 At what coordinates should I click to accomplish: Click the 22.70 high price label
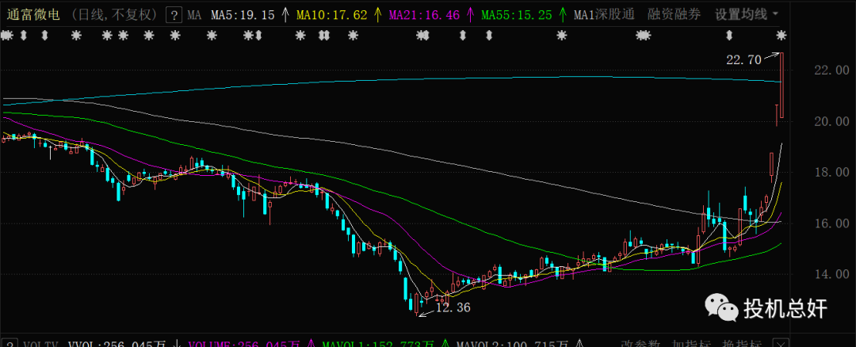(x=743, y=59)
